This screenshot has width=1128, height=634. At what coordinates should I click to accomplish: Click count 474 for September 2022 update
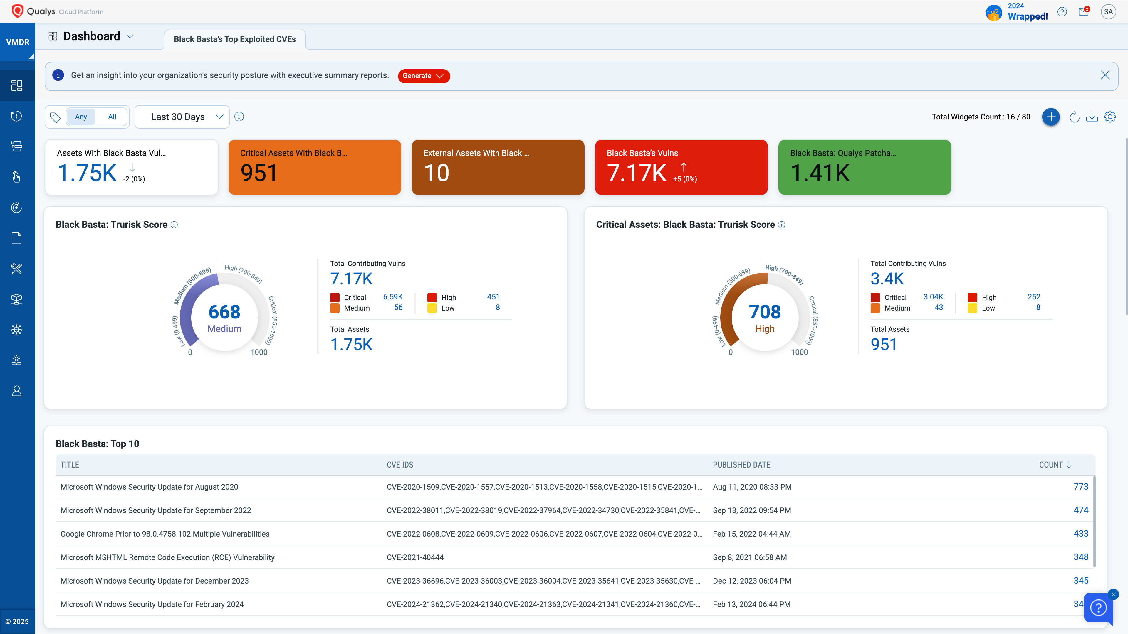click(x=1081, y=510)
